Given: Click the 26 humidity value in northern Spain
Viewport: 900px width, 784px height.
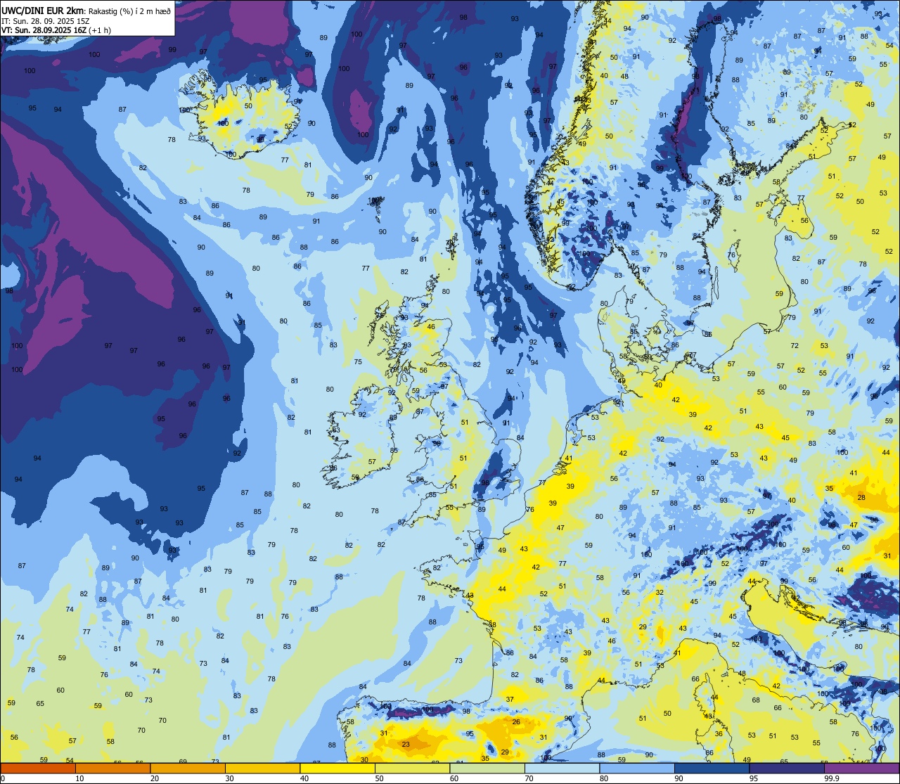Looking at the screenshot, I should pos(516,721).
